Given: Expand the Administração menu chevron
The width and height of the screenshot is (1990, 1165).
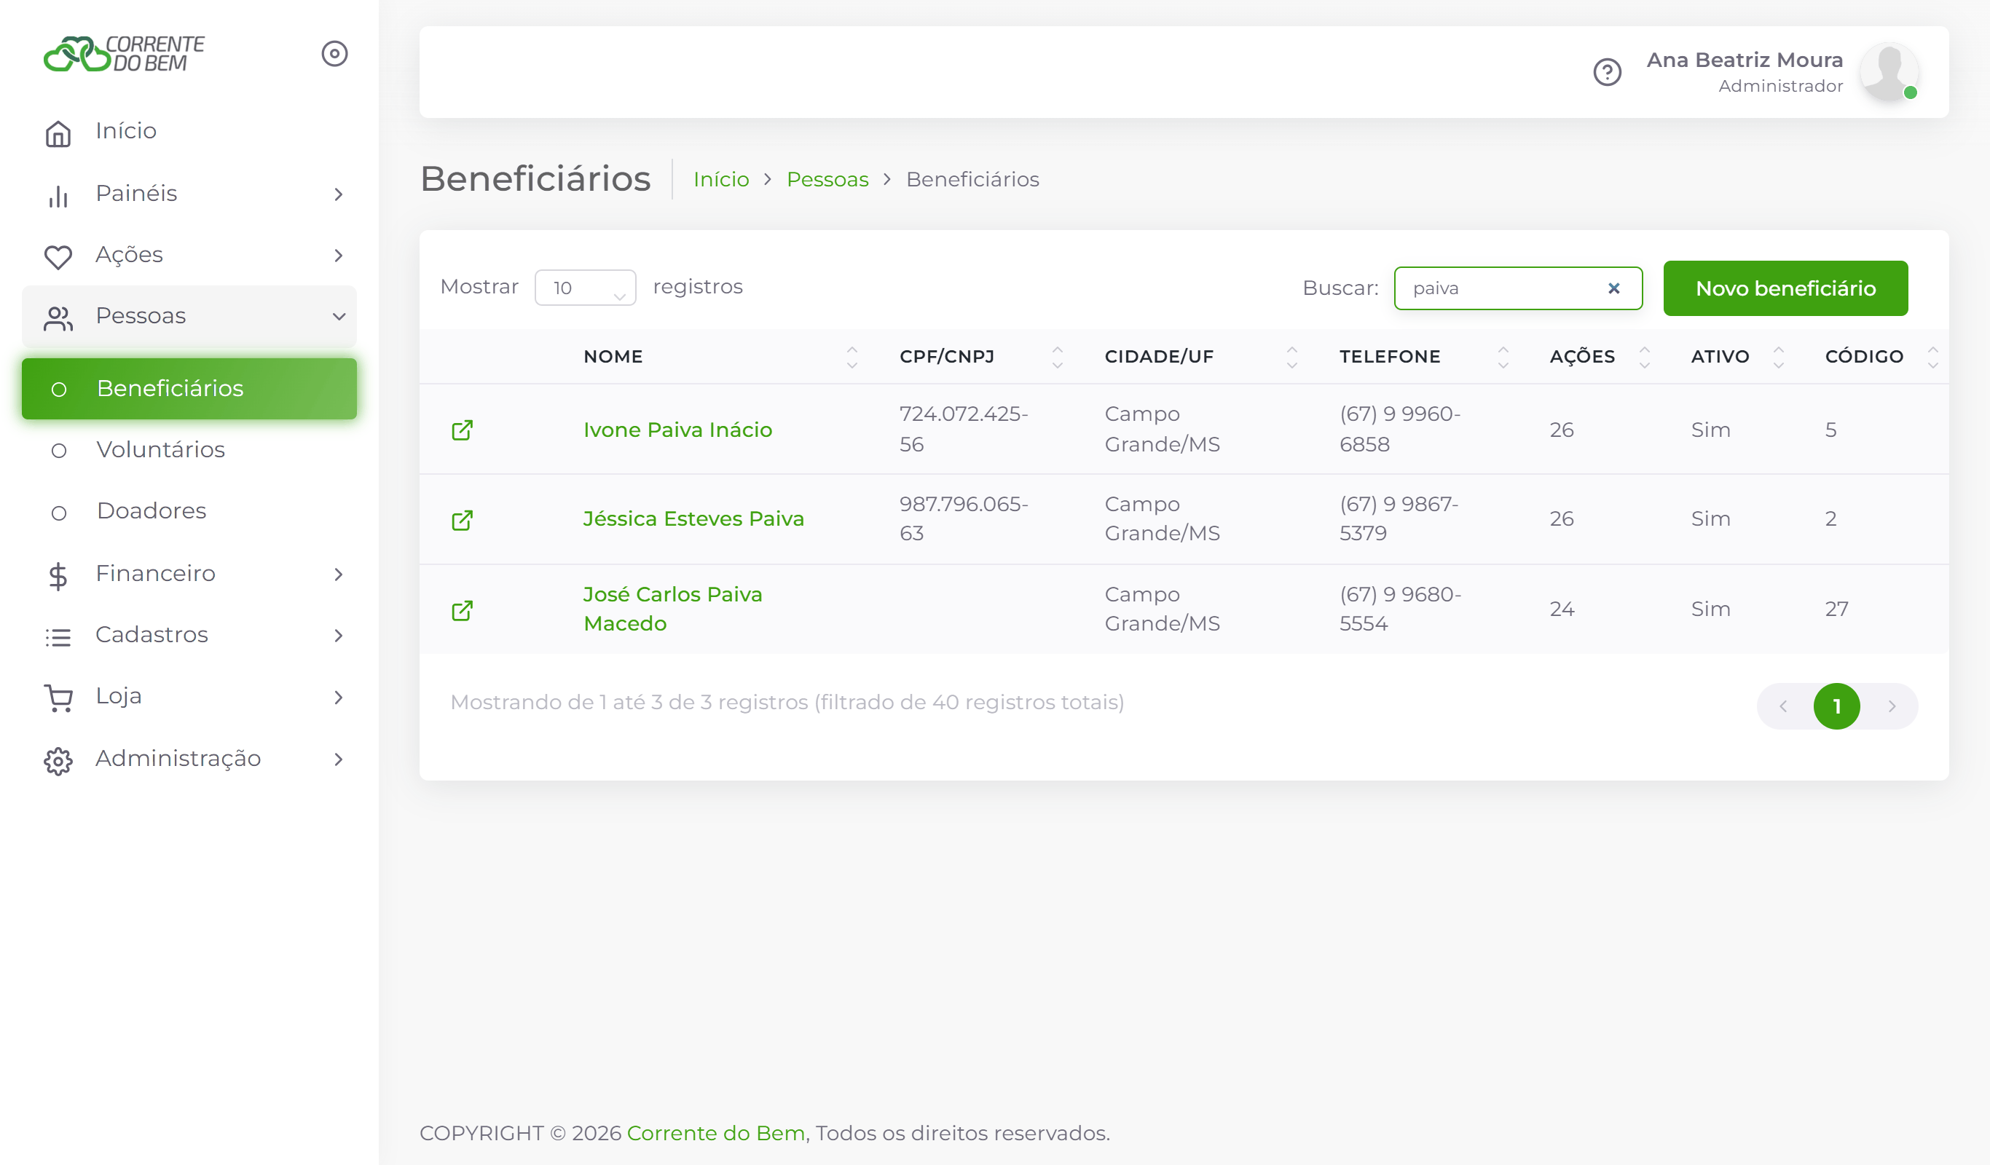Looking at the screenshot, I should [x=338, y=759].
